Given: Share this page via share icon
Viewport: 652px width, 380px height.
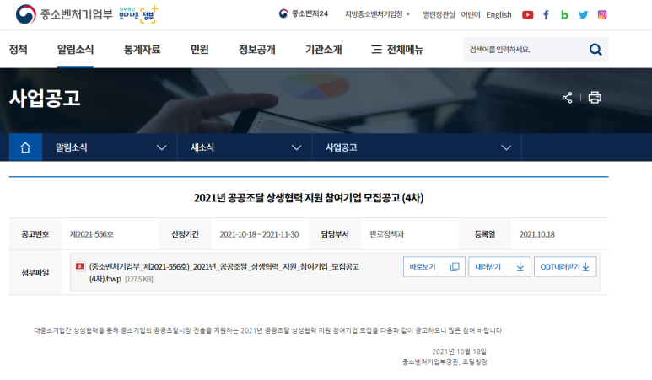Looking at the screenshot, I should [x=567, y=98].
